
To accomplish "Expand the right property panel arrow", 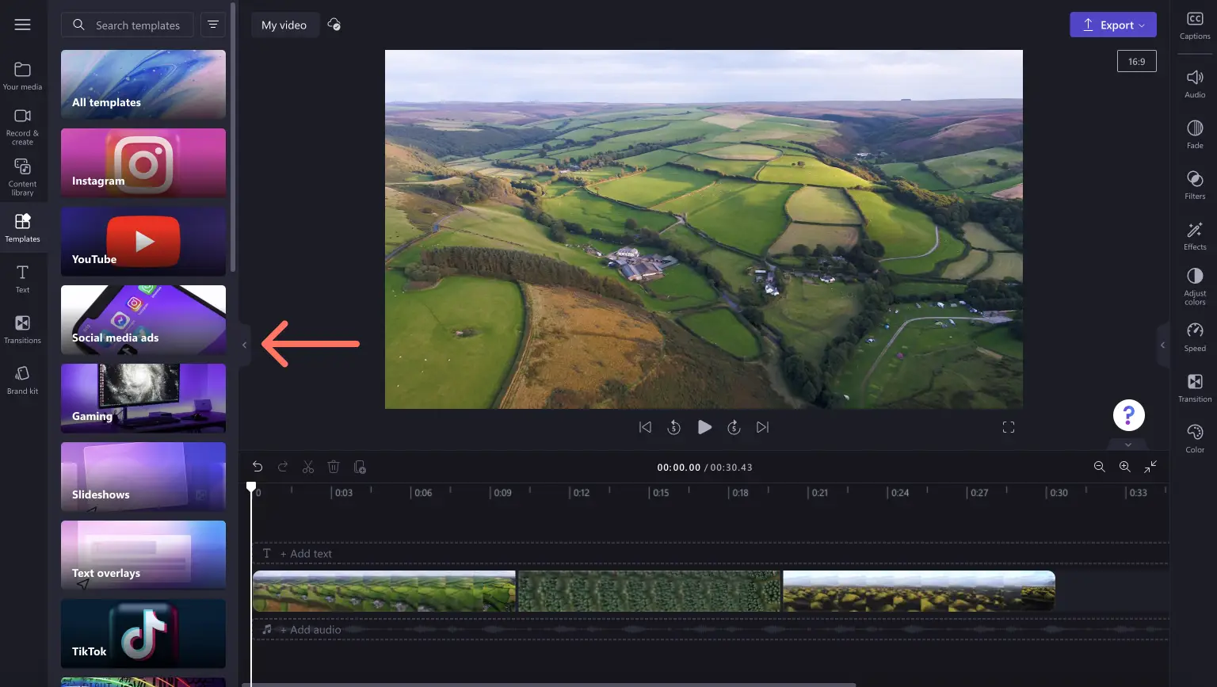I will tap(1163, 345).
